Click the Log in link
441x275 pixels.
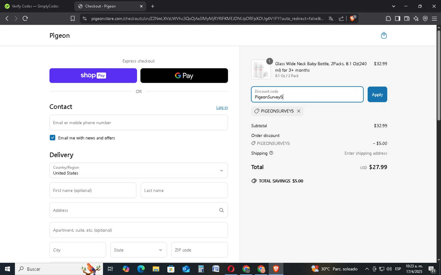click(x=222, y=108)
